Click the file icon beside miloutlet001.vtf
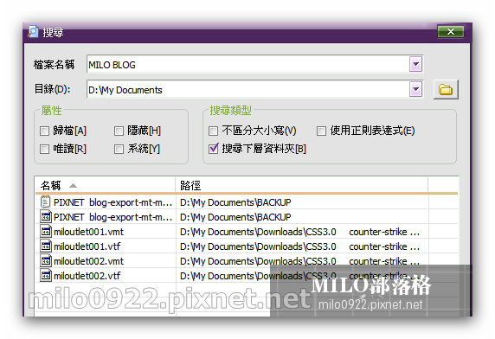The image size is (495, 339). [x=46, y=246]
